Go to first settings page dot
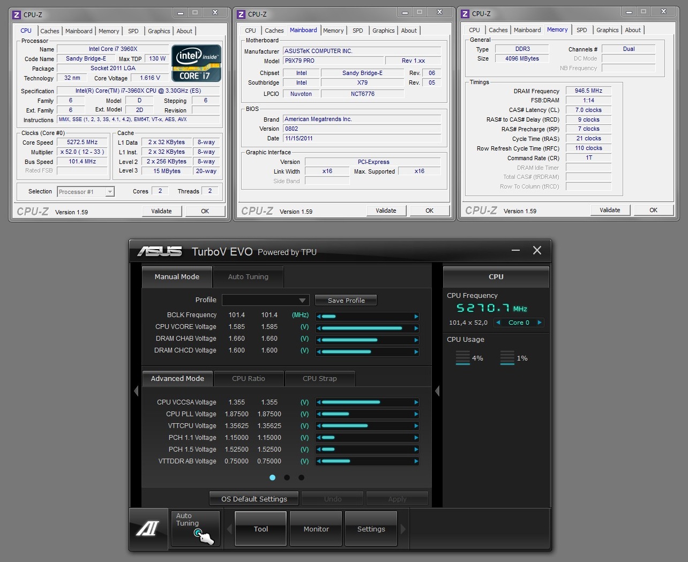Viewport: 688px width, 562px height. 272,477
